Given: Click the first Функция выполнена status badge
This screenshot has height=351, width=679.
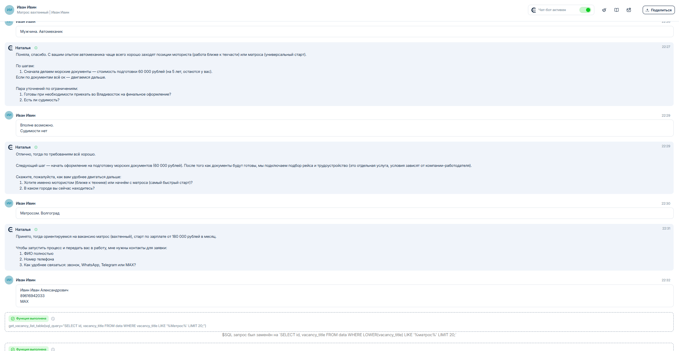Looking at the screenshot, I should (x=29, y=319).
